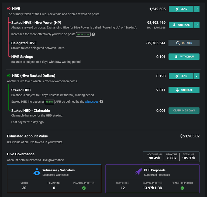Click the red HIVE token logo icon
The height and width of the screenshot is (197, 207).
[x=9, y=9]
